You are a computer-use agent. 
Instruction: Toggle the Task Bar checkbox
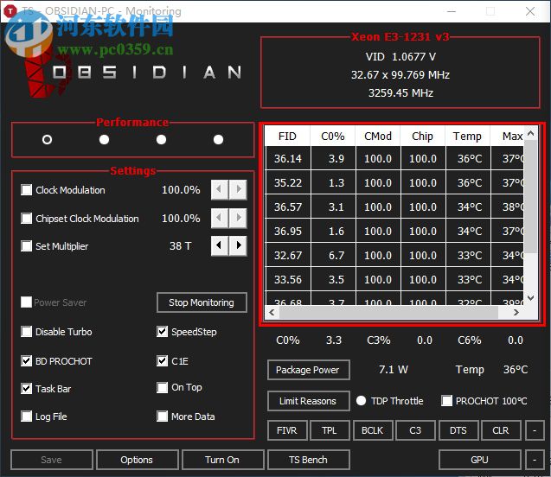26,389
